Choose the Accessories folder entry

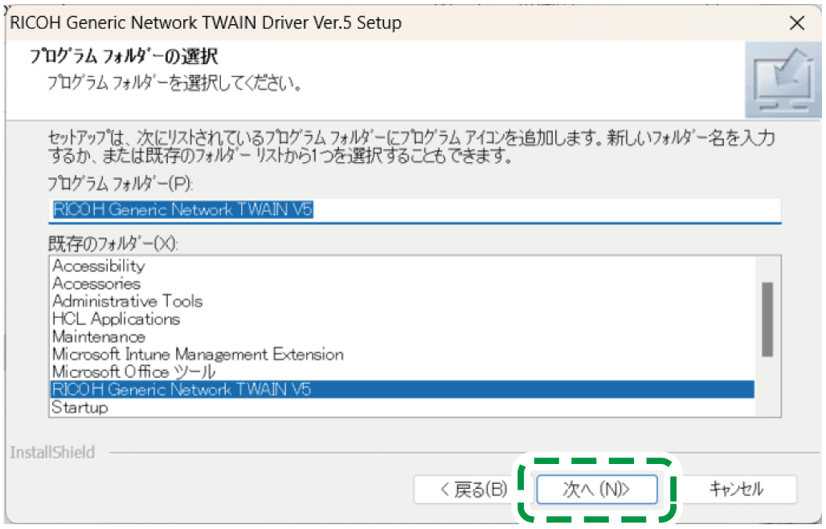click(96, 283)
